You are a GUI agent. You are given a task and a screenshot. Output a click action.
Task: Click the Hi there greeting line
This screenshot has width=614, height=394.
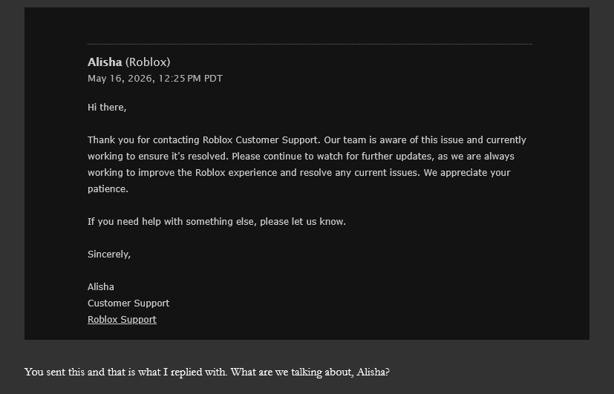coord(107,107)
